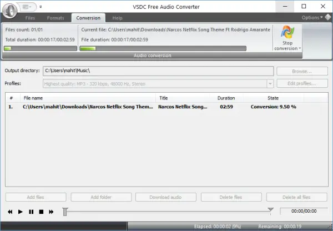Image resolution: width=333 pixels, height=231 pixels.
Task: Click the 'Elapsed: 00:00:02 (9%)' status text
Action: click(x=218, y=227)
